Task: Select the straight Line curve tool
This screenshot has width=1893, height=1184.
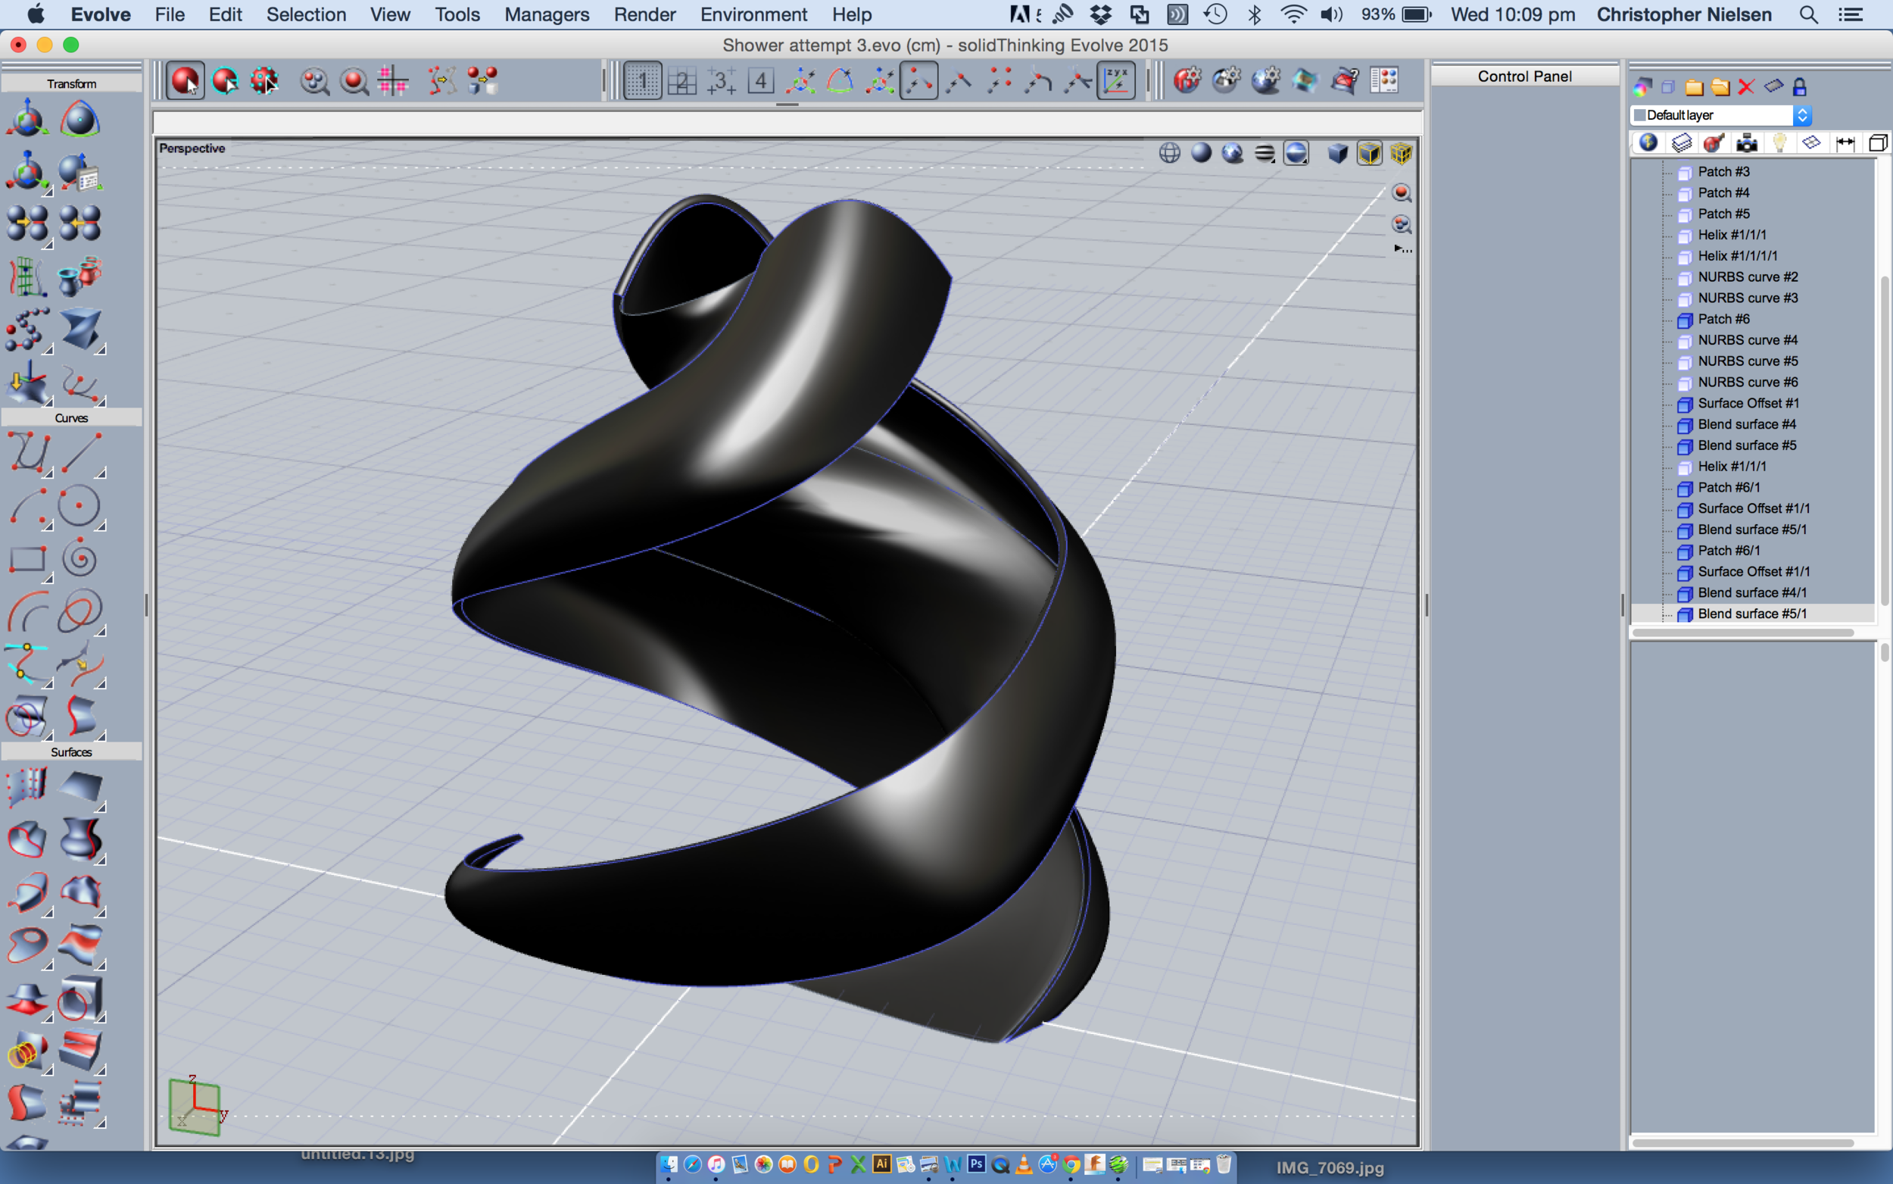Action: (x=80, y=454)
